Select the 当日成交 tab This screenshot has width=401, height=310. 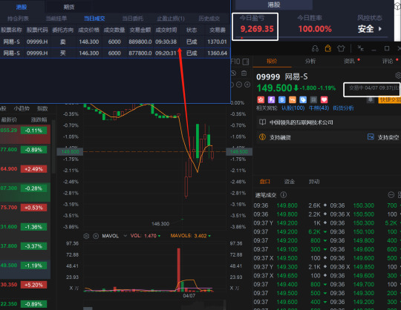94,19
